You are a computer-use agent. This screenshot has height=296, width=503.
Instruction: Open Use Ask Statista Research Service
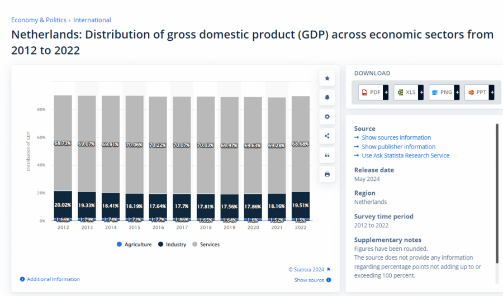point(405,156)
